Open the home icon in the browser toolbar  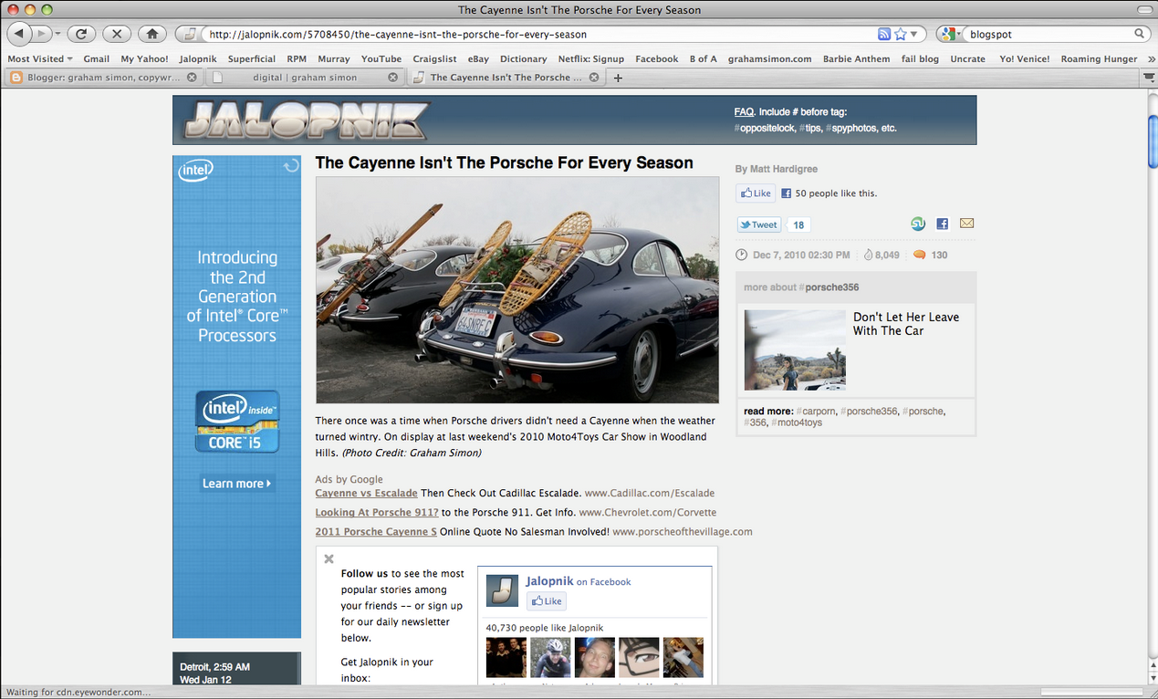(151, 33)
